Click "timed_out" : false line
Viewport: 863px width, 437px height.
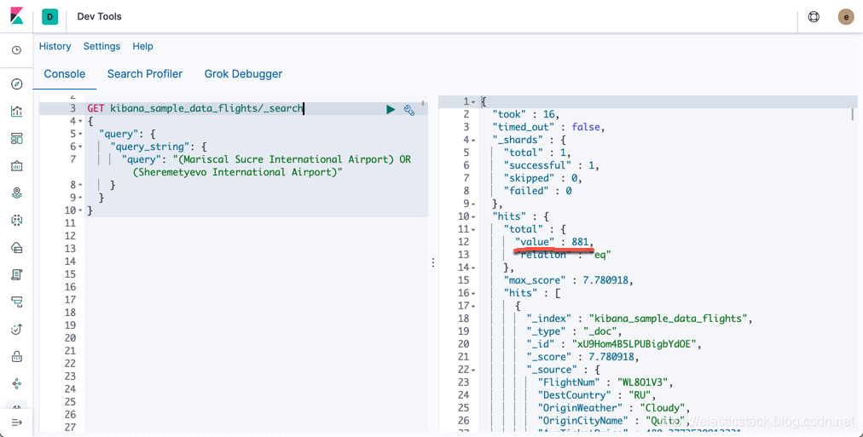(548, 127)
